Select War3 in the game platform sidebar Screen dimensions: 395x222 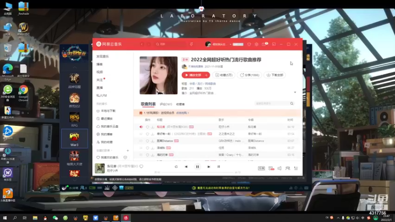click(x=75, y=139)
